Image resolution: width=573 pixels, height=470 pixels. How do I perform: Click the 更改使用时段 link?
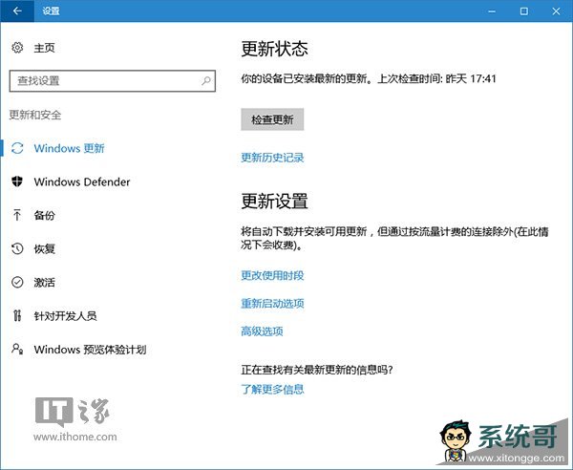272,275
